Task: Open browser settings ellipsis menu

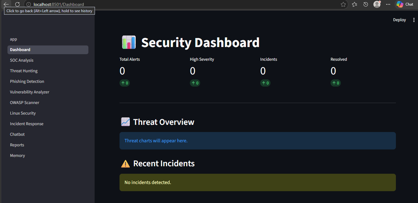Action: (x=388, y=4)
